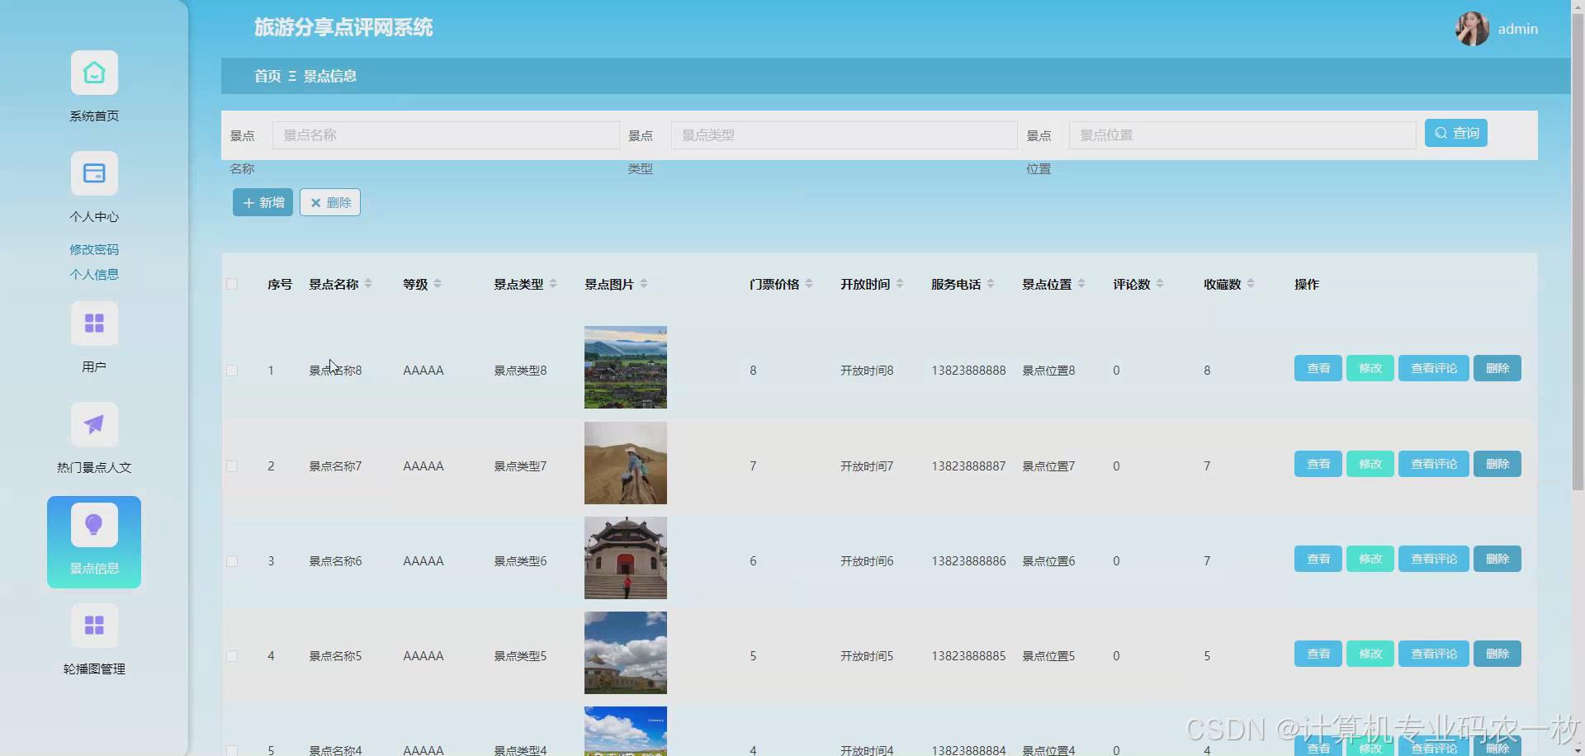Open 修改密码 submenu item

(94, 249)
